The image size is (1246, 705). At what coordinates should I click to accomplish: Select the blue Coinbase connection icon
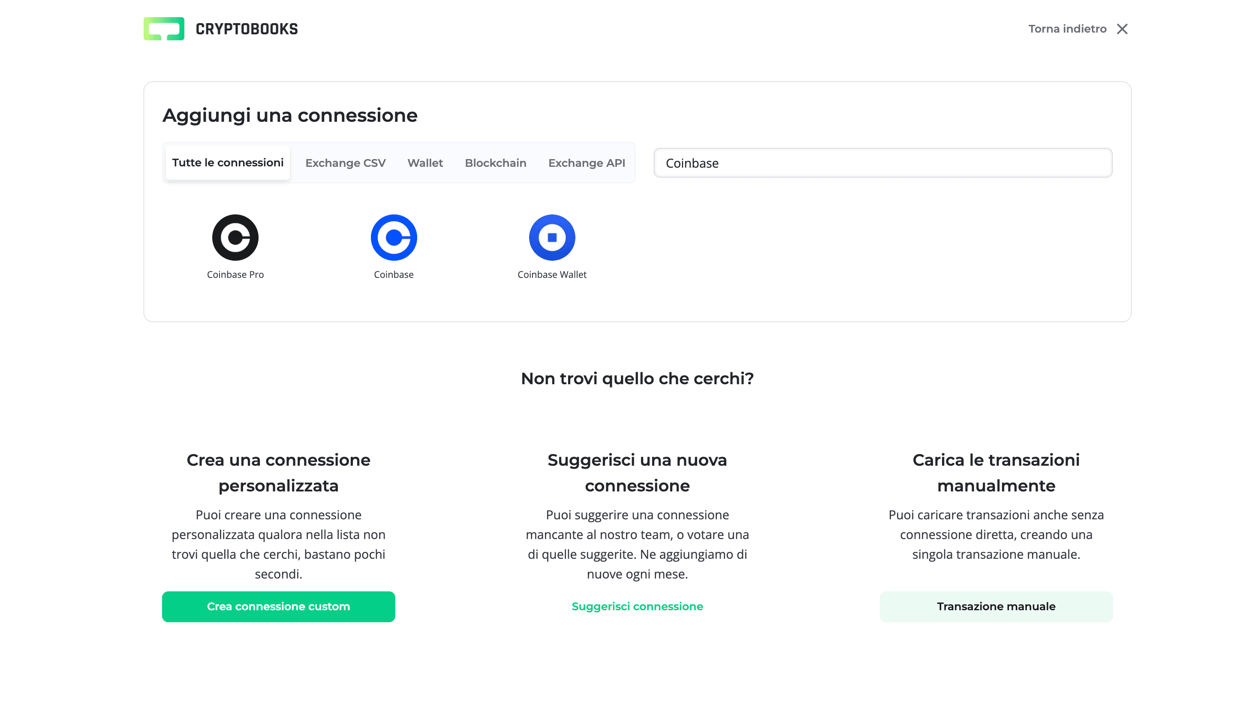click(394, 237)
